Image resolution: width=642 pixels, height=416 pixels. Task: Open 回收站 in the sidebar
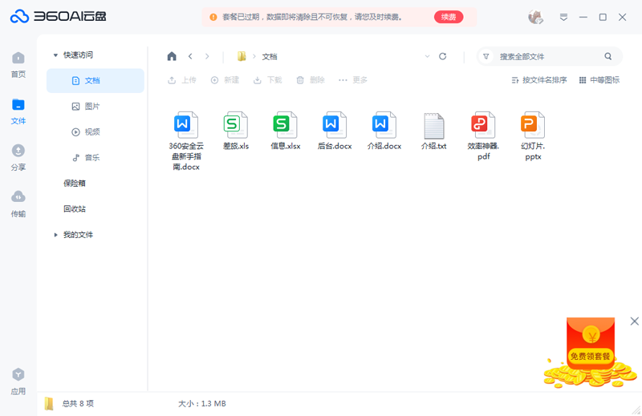coord(75,209)
